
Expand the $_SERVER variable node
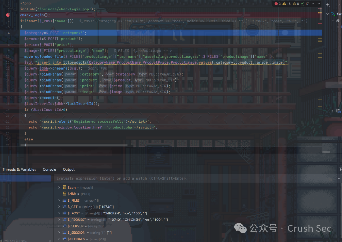(59, 226)
